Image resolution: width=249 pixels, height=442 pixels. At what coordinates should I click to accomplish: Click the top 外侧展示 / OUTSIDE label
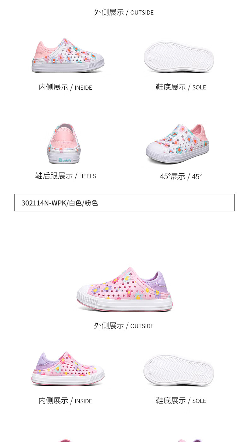[124, 12]
